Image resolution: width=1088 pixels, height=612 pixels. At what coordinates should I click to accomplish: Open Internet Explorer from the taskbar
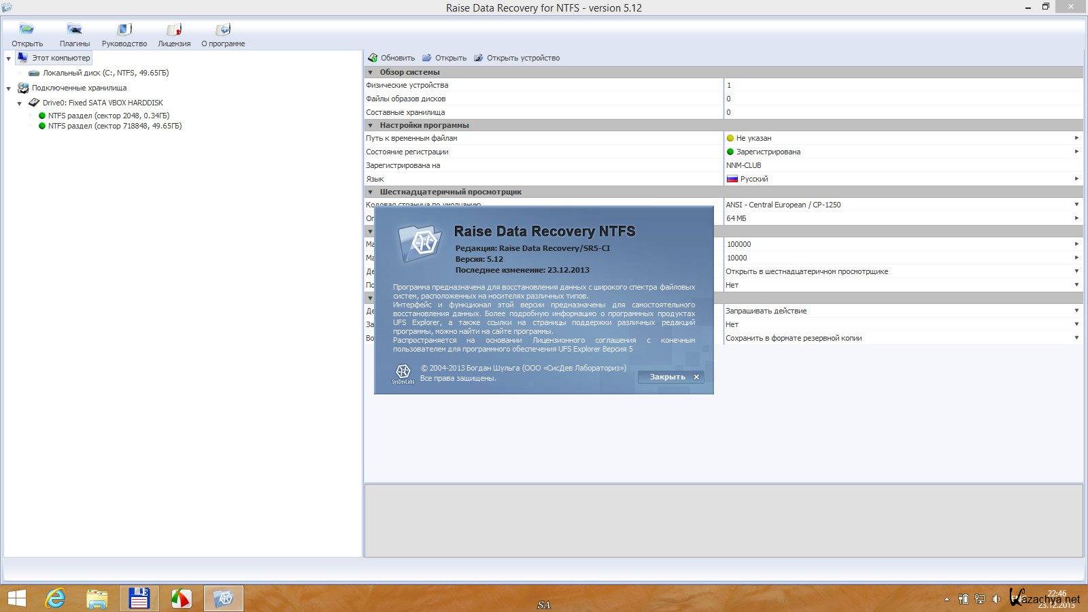click(55, 598)
